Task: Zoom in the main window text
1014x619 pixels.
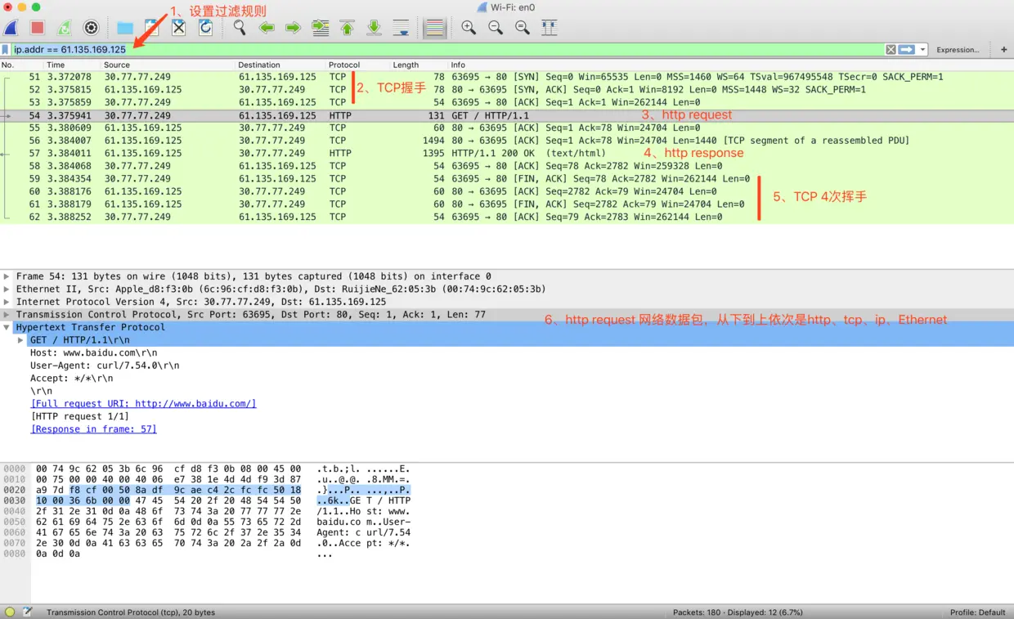Action: pyautogui.click(x=469, y=28)
